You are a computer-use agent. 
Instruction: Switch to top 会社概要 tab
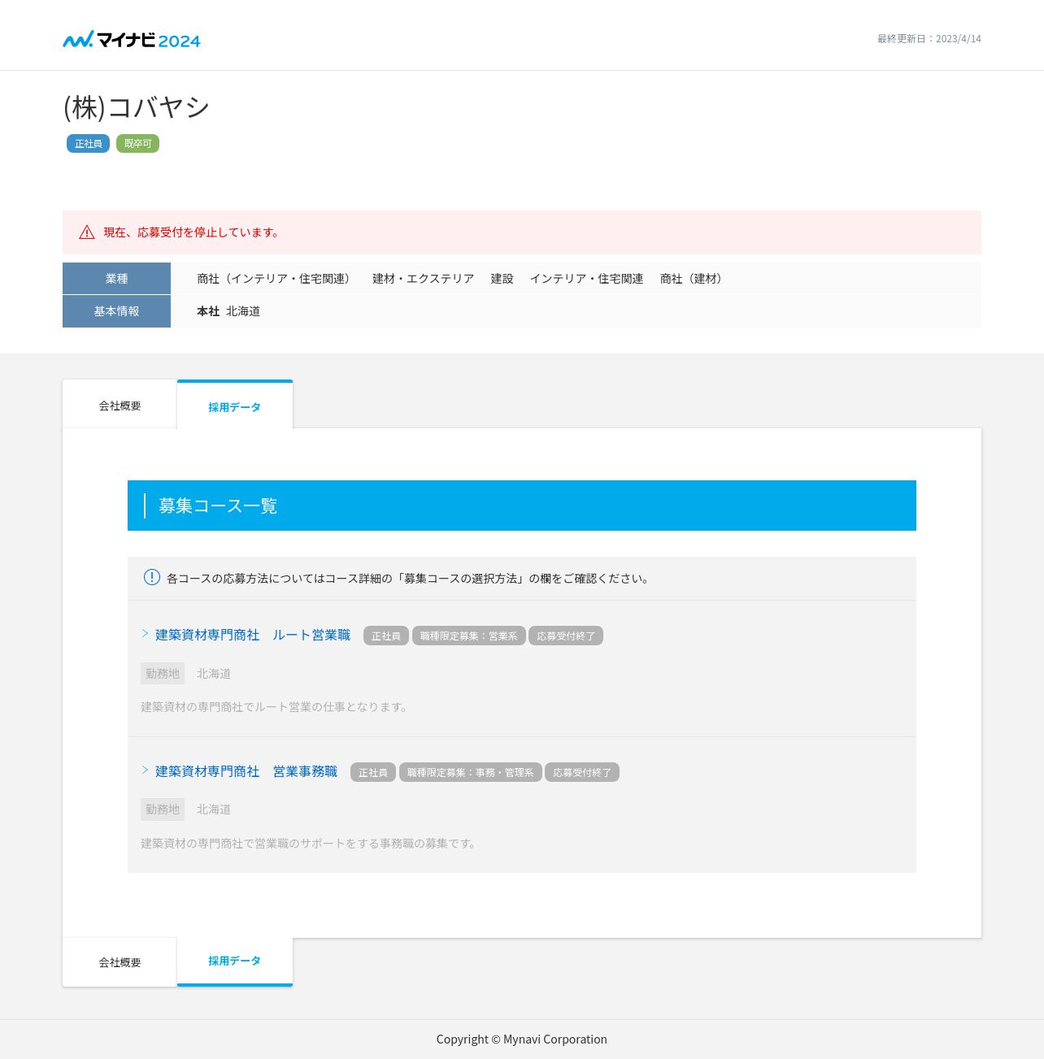coord(120,405)
